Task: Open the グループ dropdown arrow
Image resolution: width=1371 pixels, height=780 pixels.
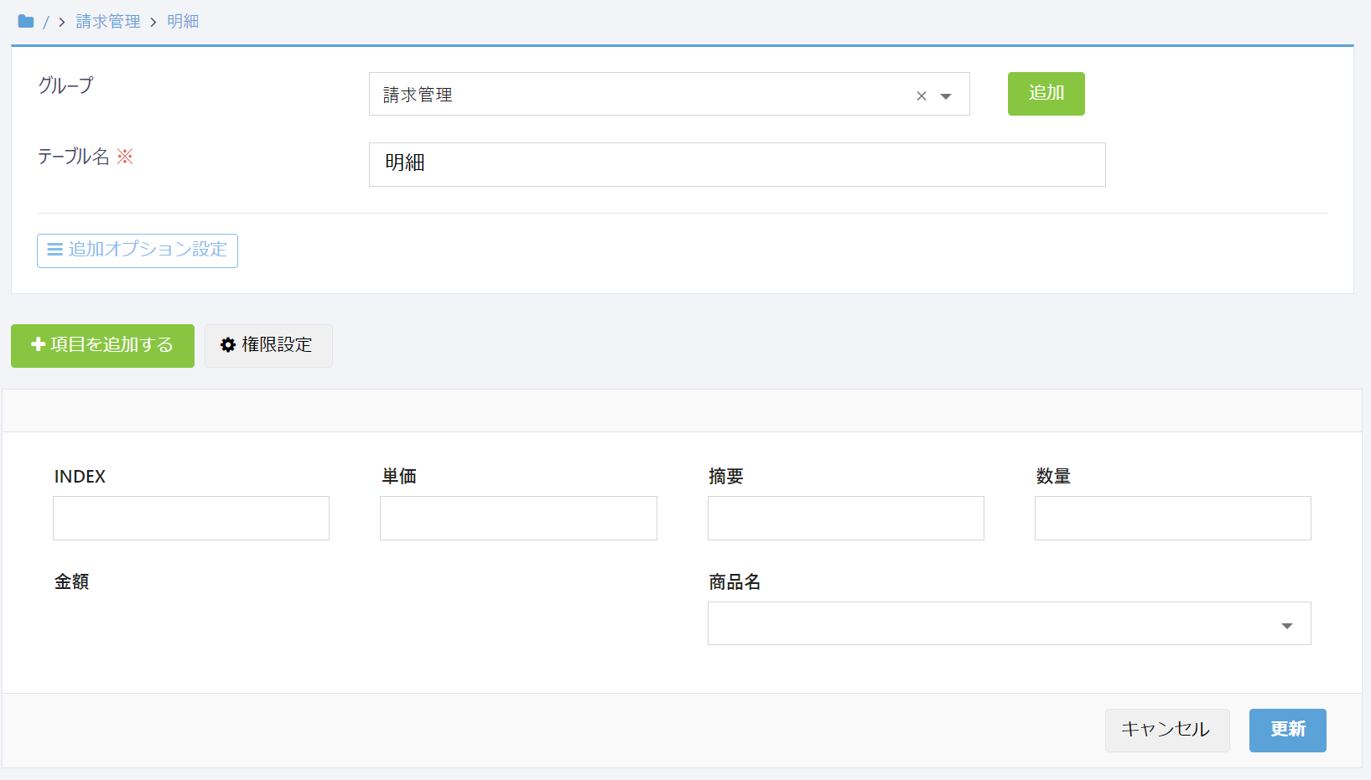Action: tap(946, 96)
